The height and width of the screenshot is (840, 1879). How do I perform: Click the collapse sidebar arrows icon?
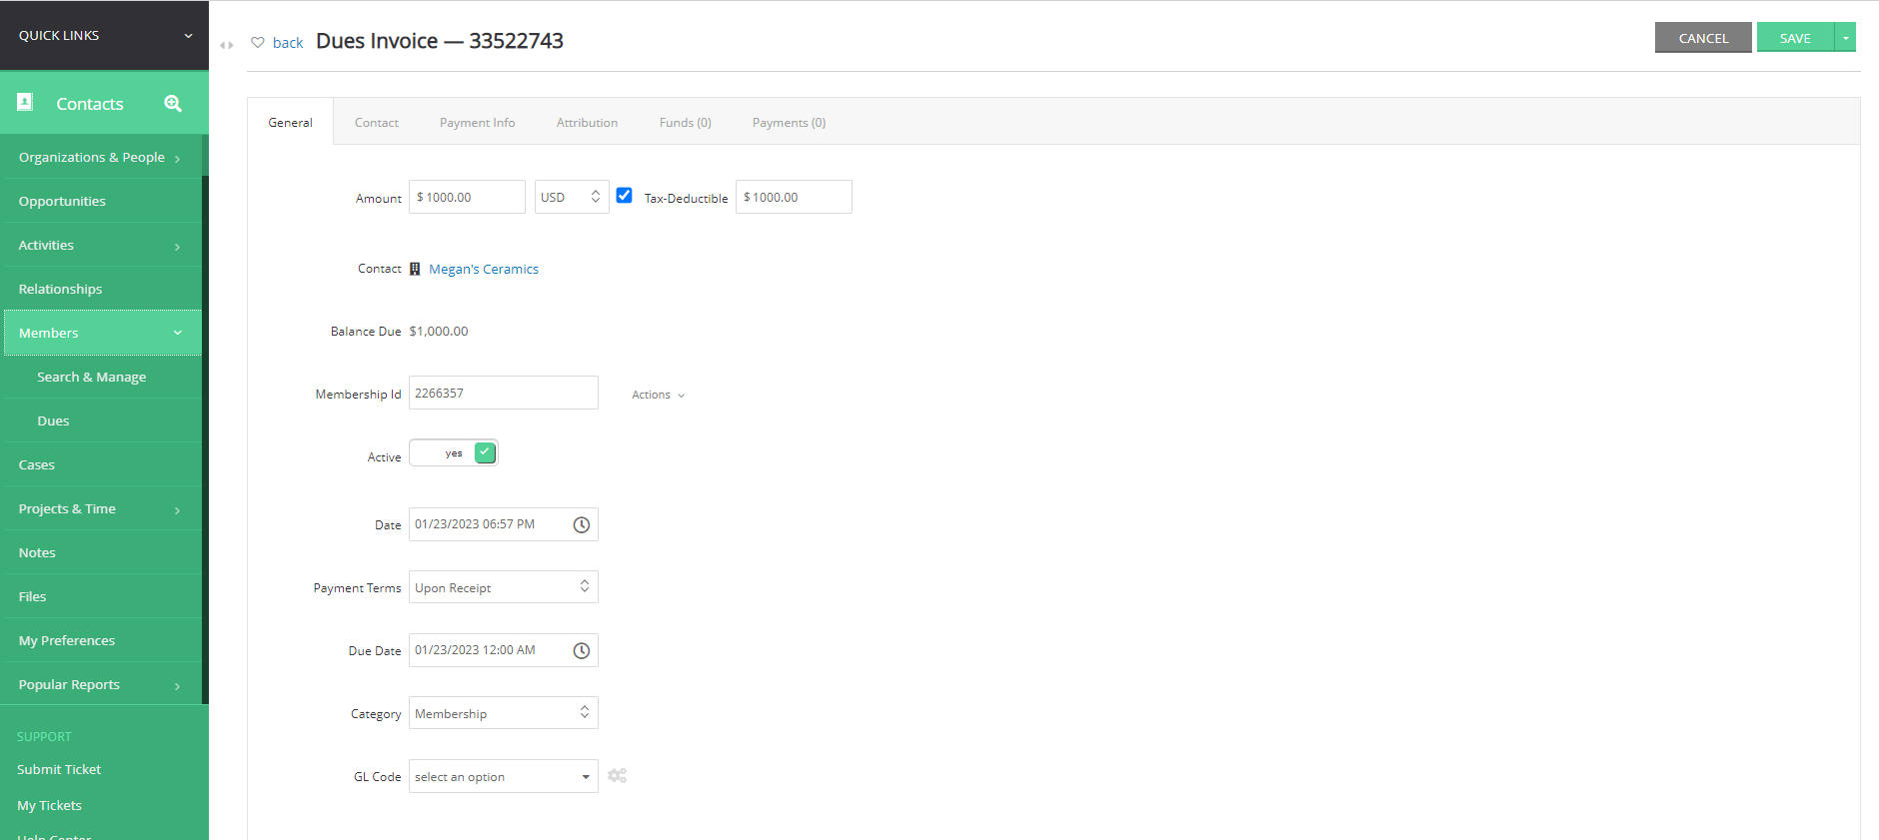227,45
